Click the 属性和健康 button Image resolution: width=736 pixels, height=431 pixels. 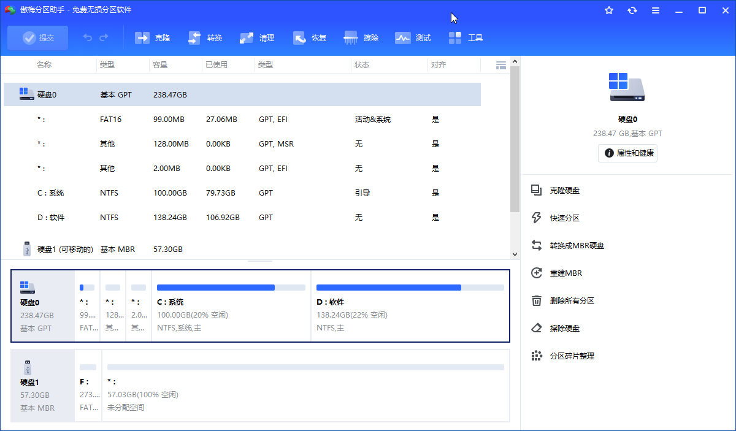coord(627,153)
